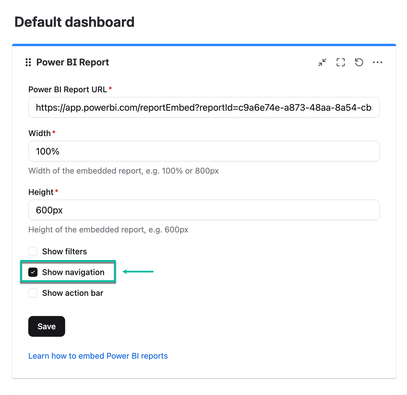Viewport: 407px width, 395px height.
Task: Click the height hint text below the Height field
Action: pos(108,230)
